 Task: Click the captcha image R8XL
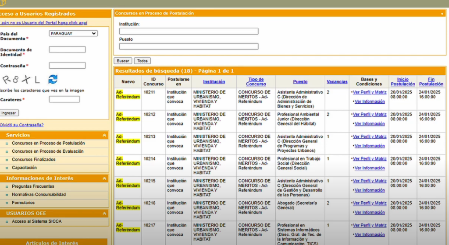point(21,79)
